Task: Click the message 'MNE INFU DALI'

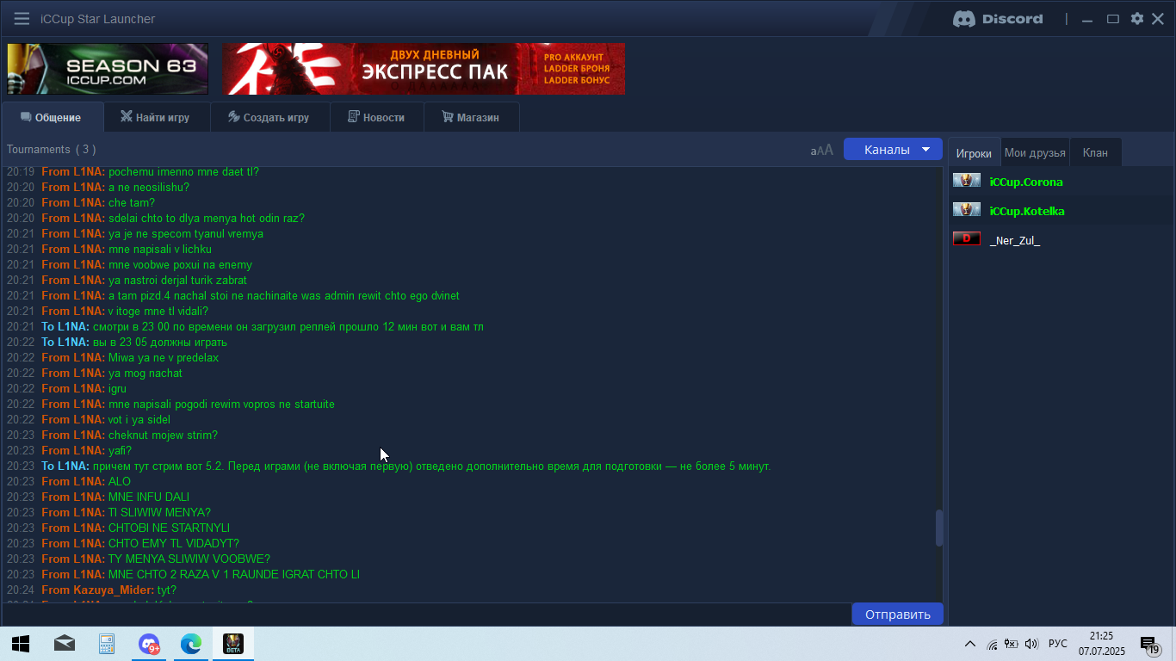Action: pos(149,497)
